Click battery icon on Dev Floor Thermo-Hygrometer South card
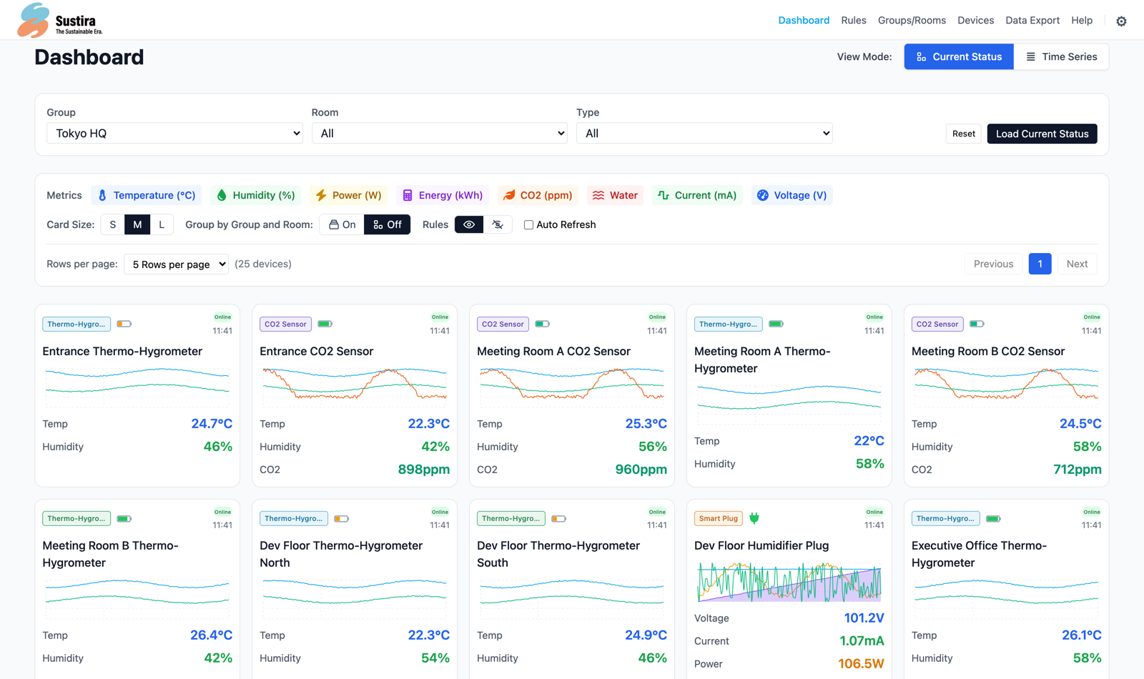Image resolution: width=1144 pixels, height=679 pixels. 559,519
